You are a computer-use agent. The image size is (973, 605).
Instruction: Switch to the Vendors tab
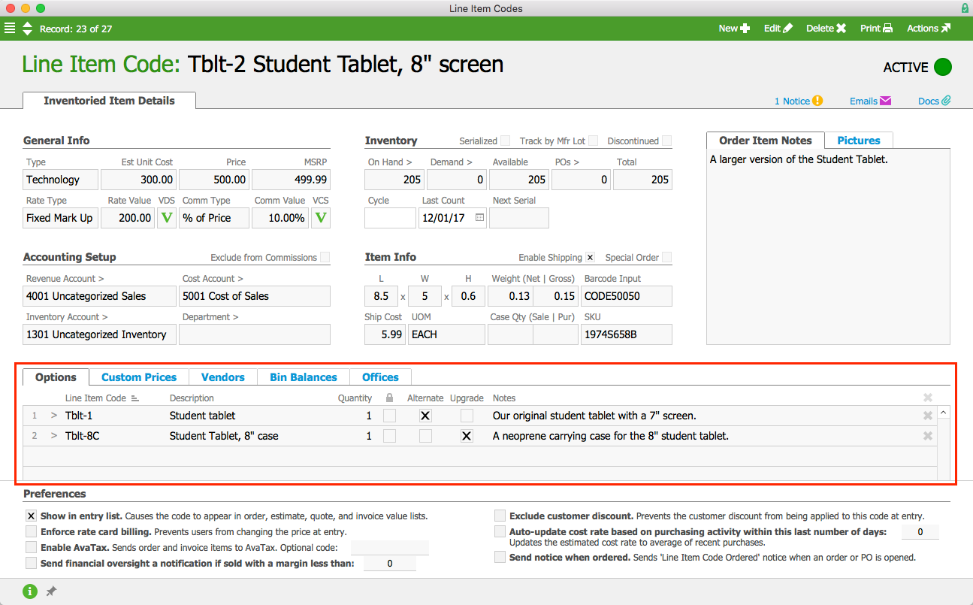(x=223, y=377)
